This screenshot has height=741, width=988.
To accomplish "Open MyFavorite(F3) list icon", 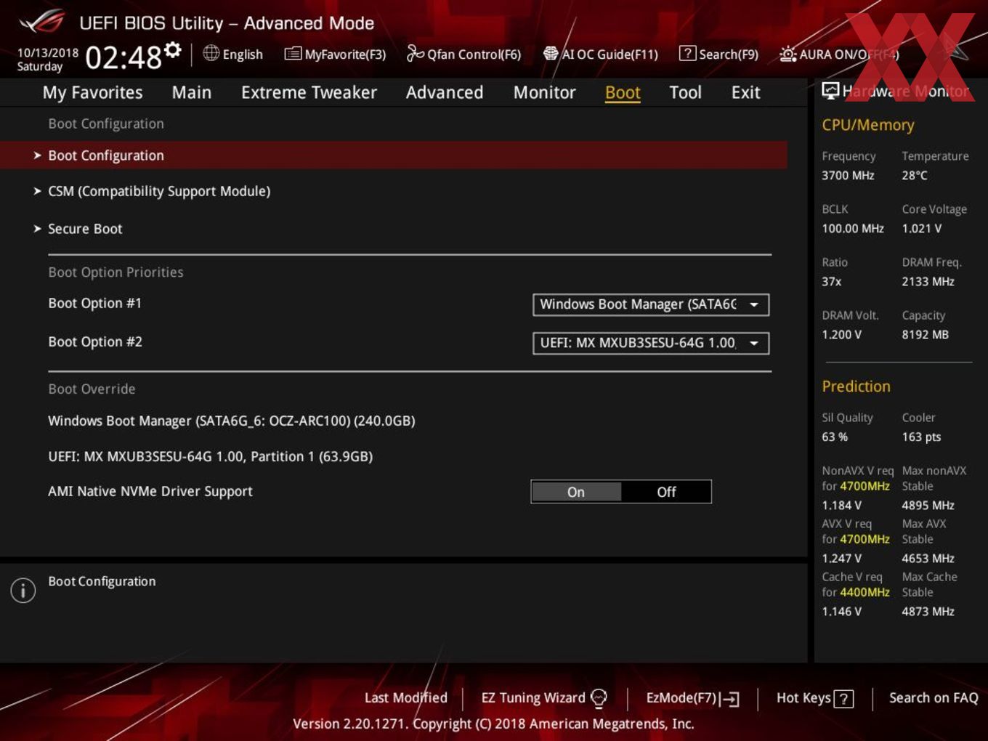I will click(x=293, y=54).
